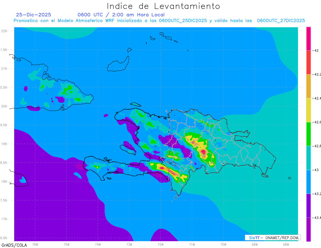
Task: Click the red legend swatch below -42
Action: pos(308,62)
